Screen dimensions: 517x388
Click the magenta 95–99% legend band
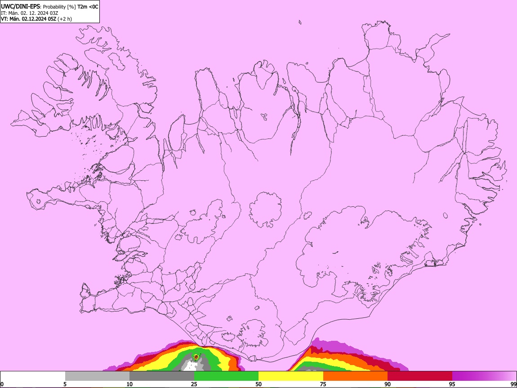(484, 376)
